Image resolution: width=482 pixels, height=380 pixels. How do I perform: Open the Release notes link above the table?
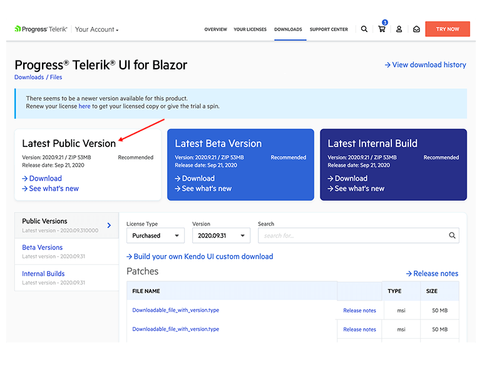[x=432, y=274]
